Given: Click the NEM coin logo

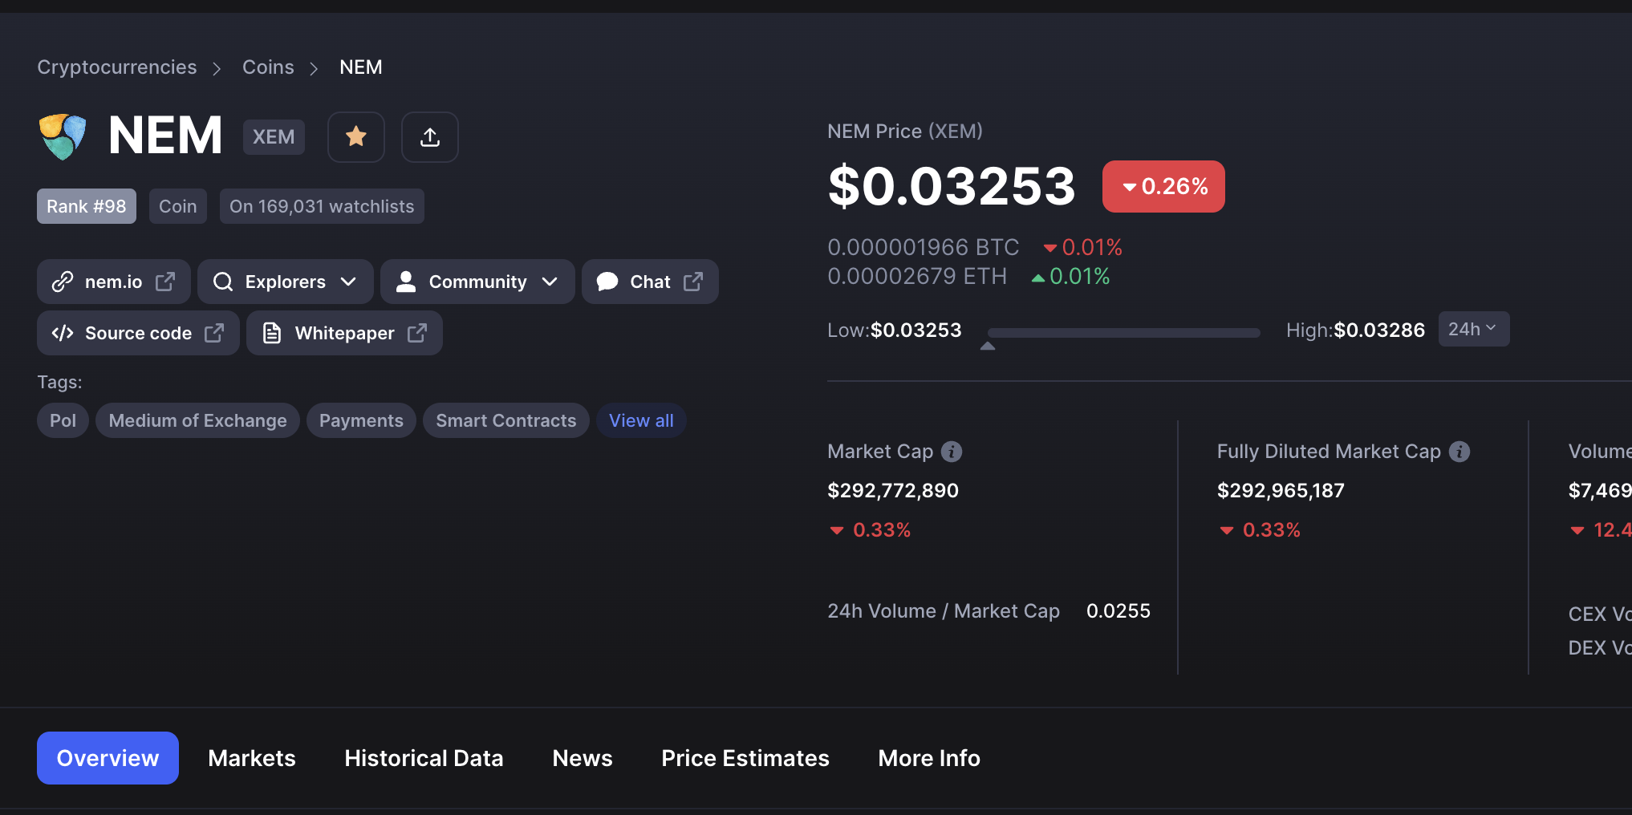Looking at the screenshot, I should pos(63,136).
